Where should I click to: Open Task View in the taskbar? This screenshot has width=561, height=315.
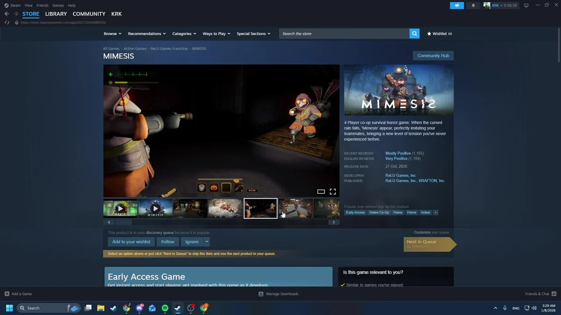pyautogui.click(x=88, y=308)
